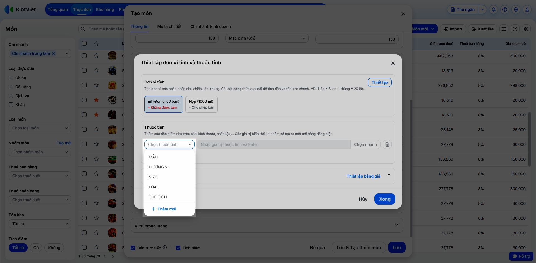Click the attribute value input field
Image resolution: width=536 pixels, height=263 pixels.
click(274, 144)
